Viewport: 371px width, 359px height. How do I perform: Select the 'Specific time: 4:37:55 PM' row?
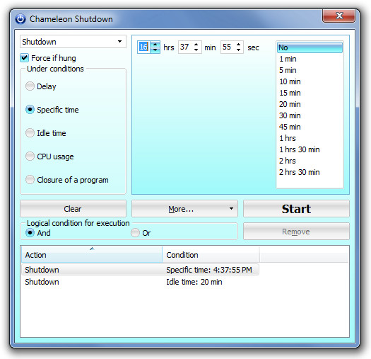pyautogui.click(x=140, y=270)
